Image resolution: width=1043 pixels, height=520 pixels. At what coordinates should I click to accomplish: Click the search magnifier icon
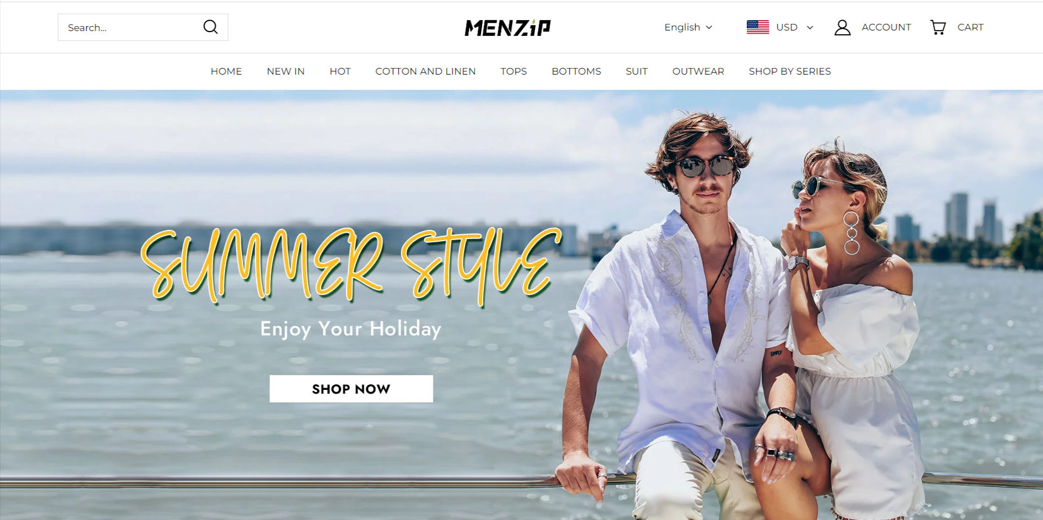click(210, 27)
